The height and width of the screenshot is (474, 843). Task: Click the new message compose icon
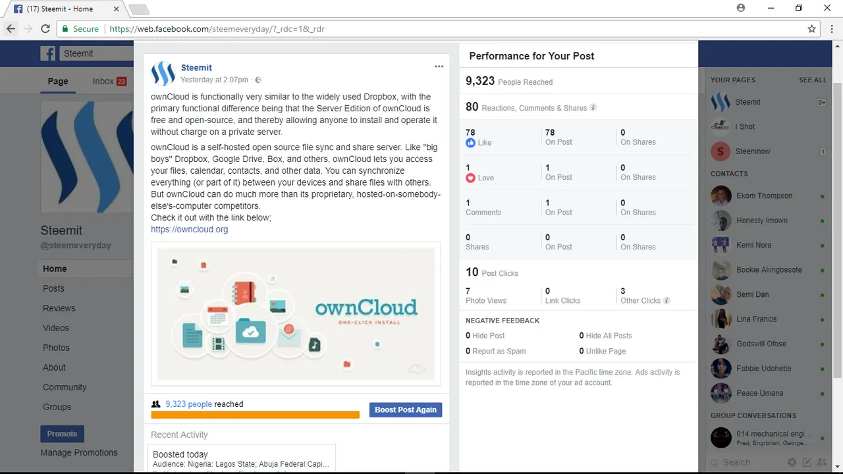coord(807,463)
